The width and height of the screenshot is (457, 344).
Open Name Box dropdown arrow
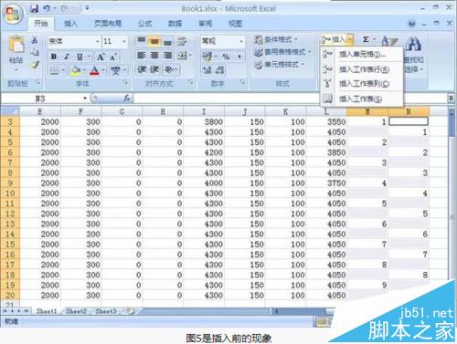85,99
